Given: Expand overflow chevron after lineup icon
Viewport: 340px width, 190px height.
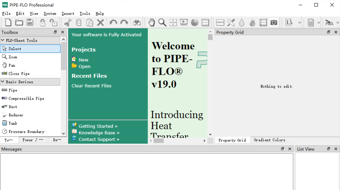Looking at the screenshot, I should (x=299, y=23).
